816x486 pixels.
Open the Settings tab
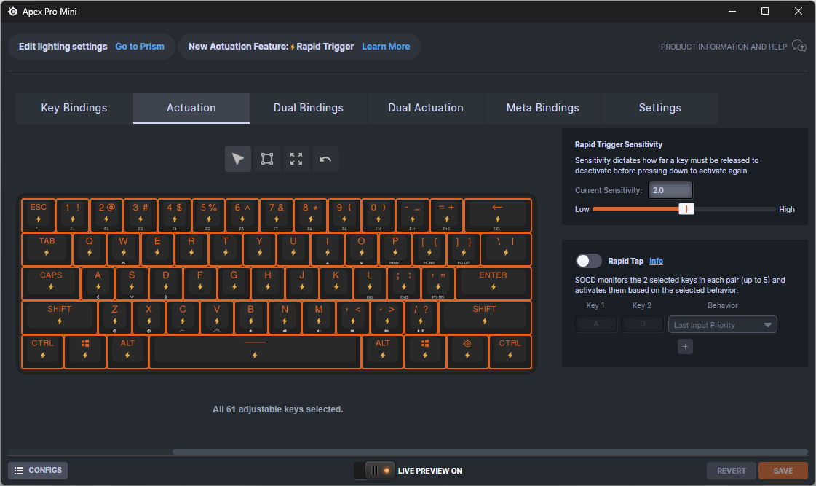click(x=660, y=108)
